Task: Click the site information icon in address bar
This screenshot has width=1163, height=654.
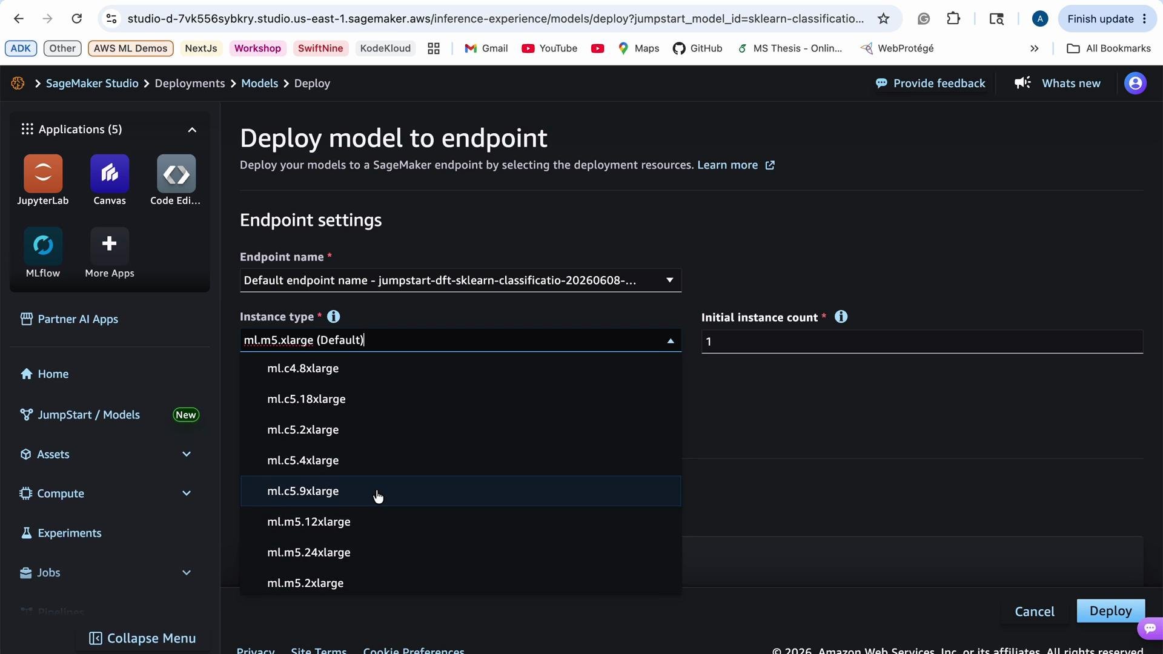Action: 111,19
